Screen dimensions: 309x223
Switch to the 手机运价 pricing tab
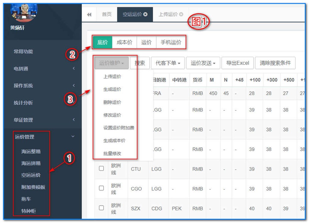171,42
